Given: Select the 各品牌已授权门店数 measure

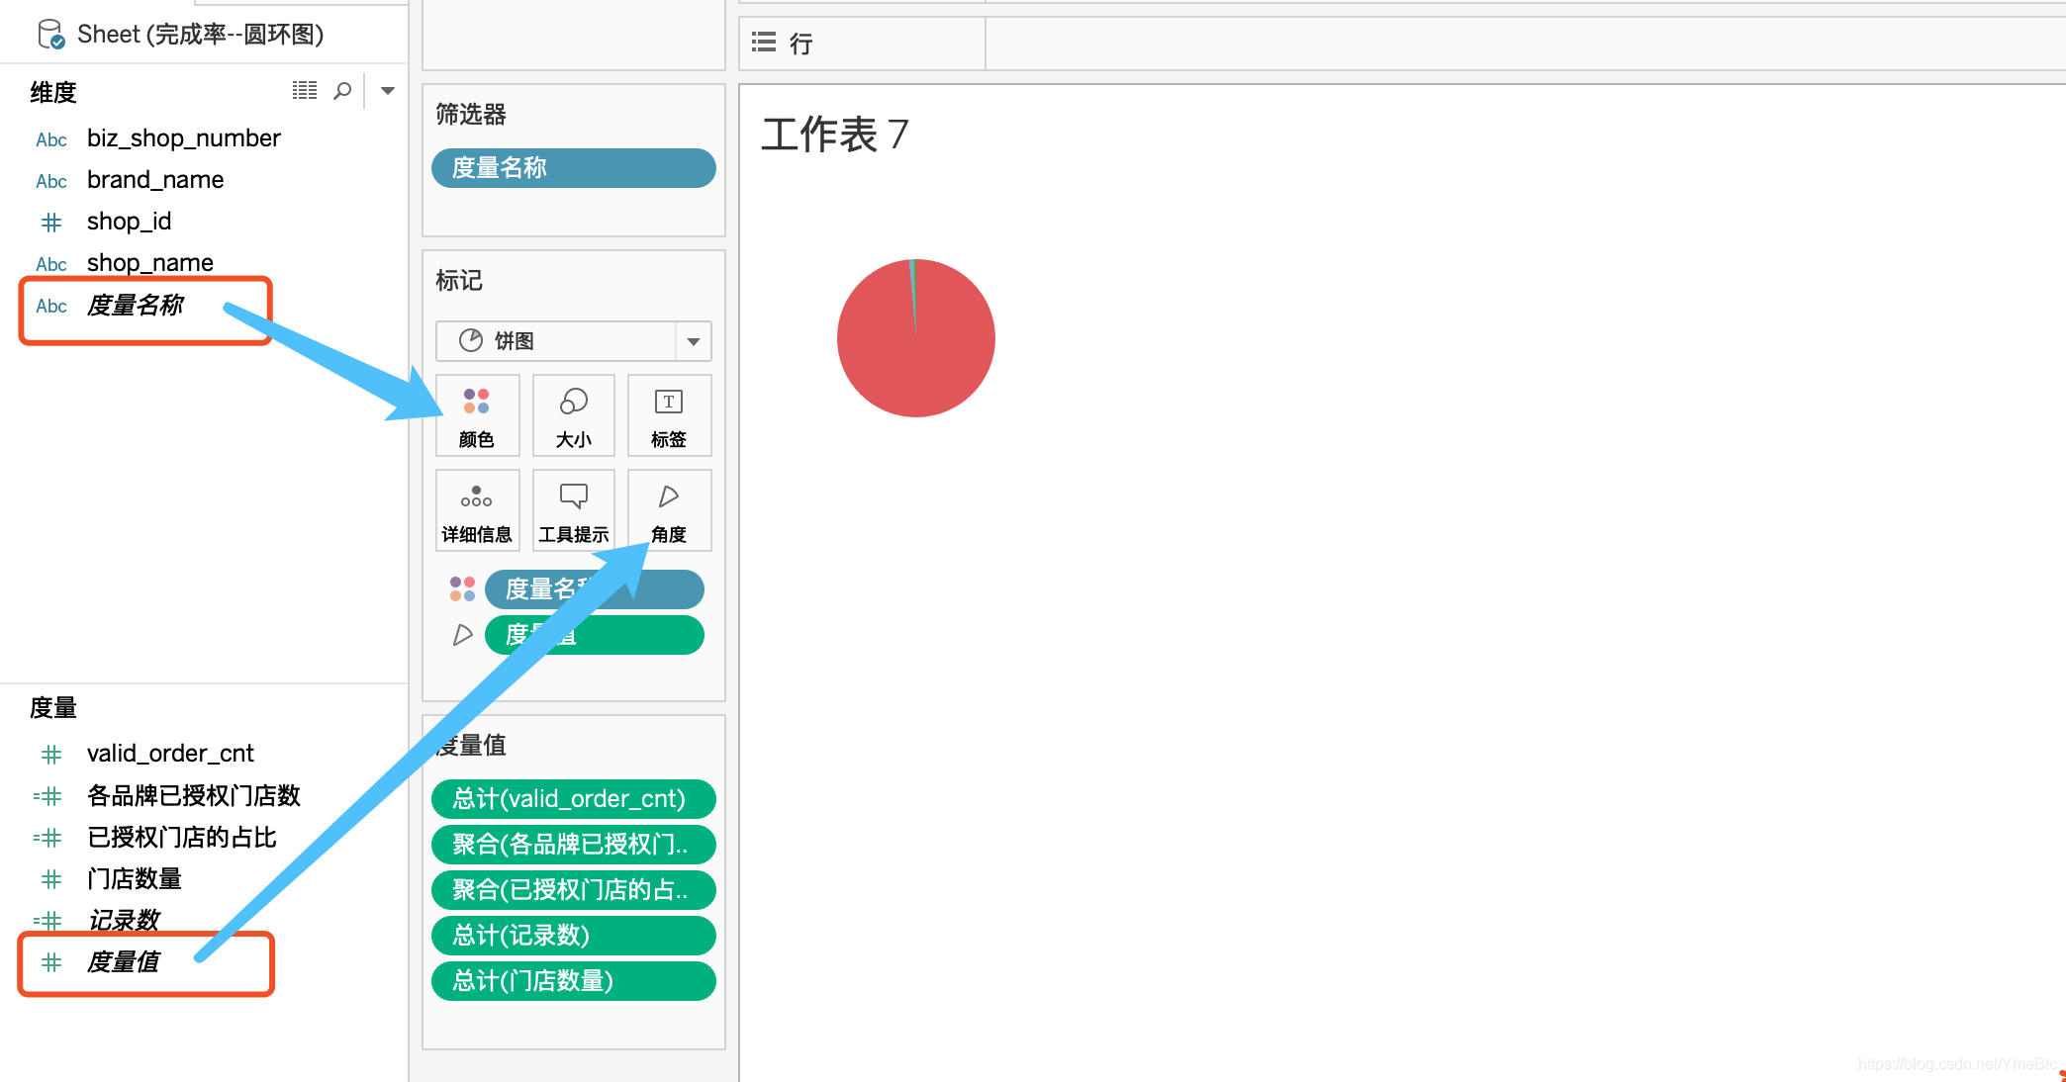Looking at the screenshot, I should 194,796.
